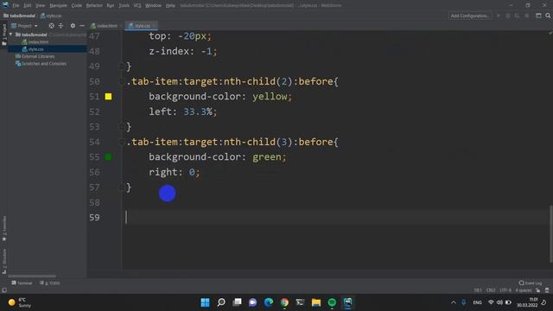Open File Explorer from the taskbar
Screen dimensions: 553x311
click(x=316, y=302)
